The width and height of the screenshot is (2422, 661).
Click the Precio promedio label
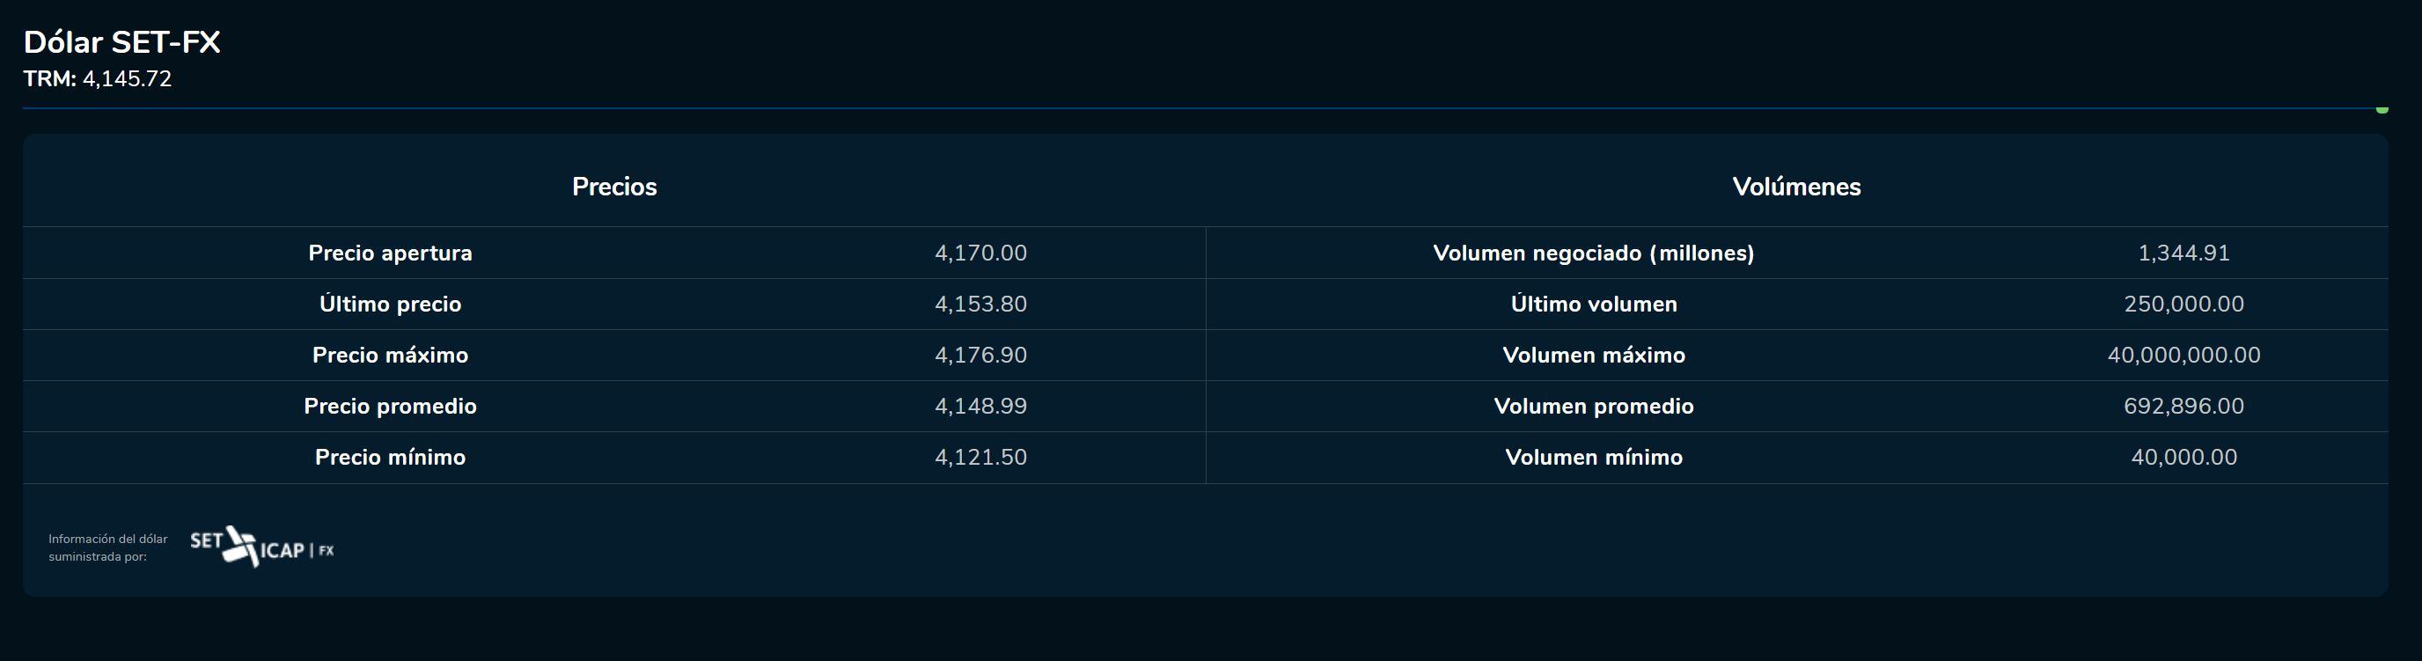pyautogui.click(x=390, y=406)
